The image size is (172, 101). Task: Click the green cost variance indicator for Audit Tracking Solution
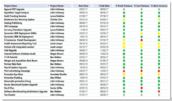[142, 16]
